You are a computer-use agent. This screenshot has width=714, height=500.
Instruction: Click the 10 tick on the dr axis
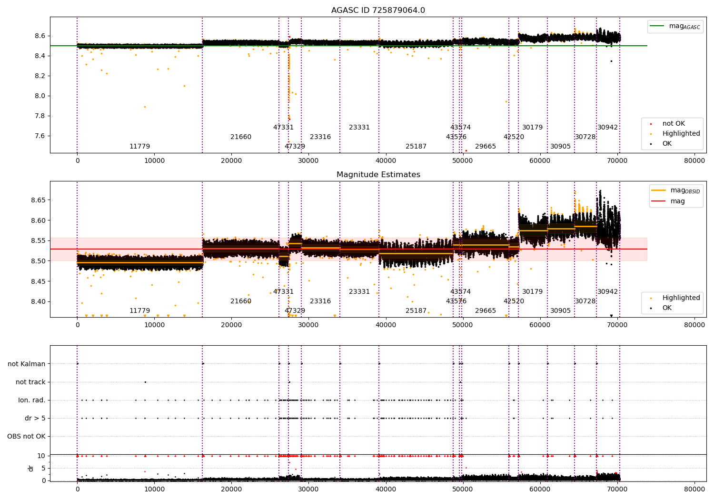pyautogui.click(x=41, y=456)
